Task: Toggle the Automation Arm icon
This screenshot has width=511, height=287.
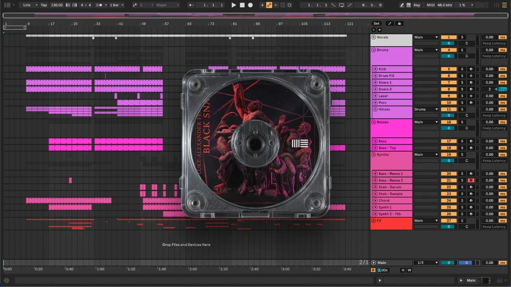Action: [269, 5]
